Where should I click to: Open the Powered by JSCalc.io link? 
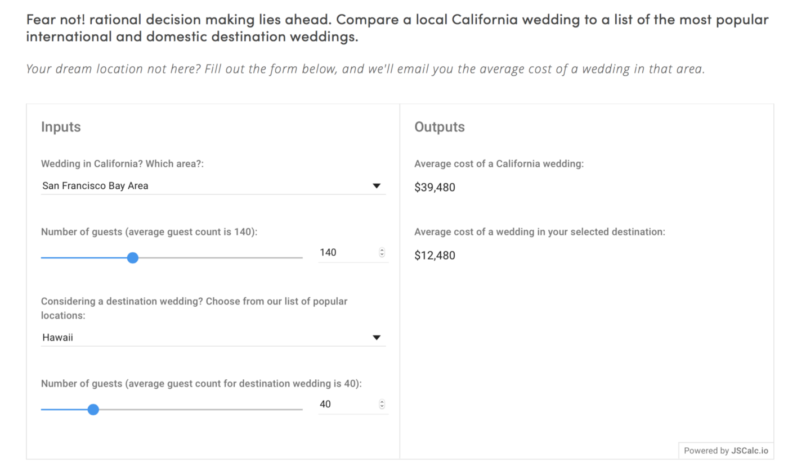[x=726, y=451]
